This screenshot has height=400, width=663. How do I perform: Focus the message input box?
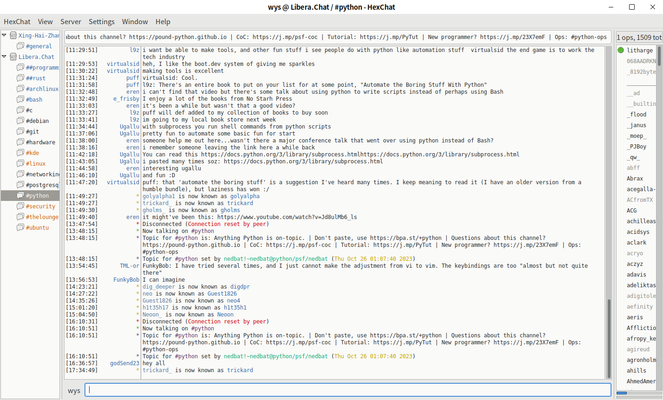click(349, 390)
